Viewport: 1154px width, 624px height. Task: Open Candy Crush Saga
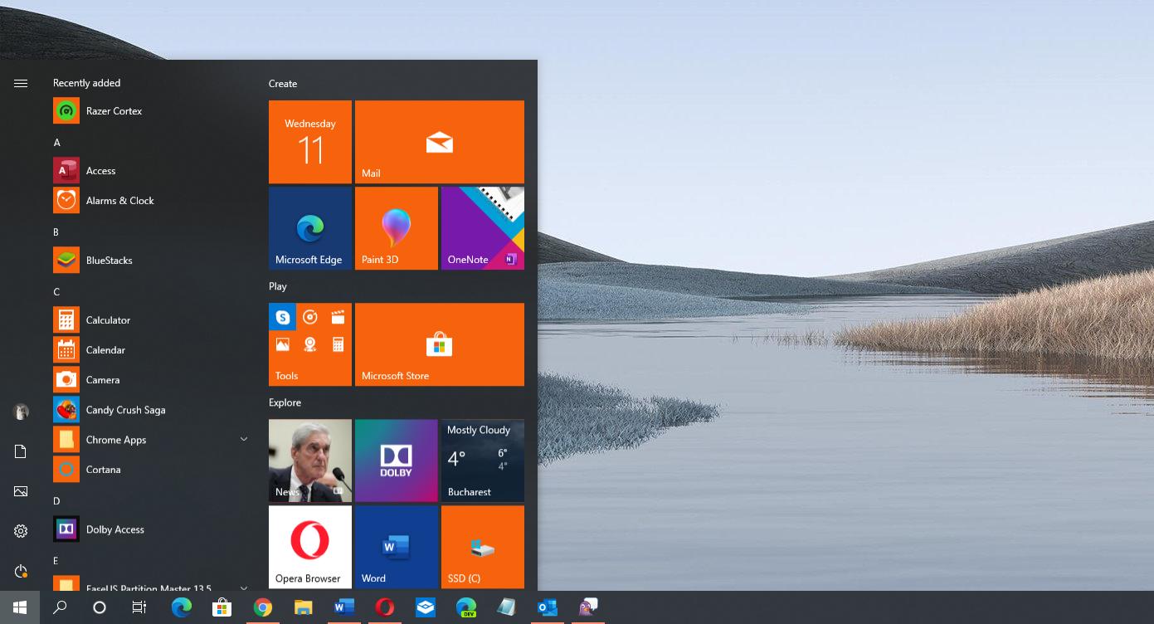point(152,410)
